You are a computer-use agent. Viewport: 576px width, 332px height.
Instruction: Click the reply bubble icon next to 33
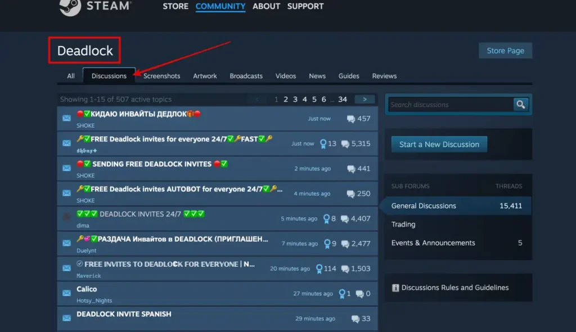click(x=355, y=319)
